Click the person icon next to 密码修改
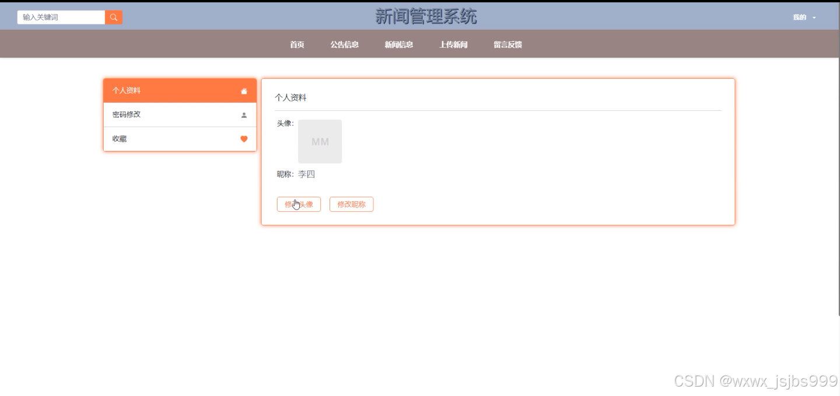The height and width of the screenshot is (396, 840). (x=244, y=115)
